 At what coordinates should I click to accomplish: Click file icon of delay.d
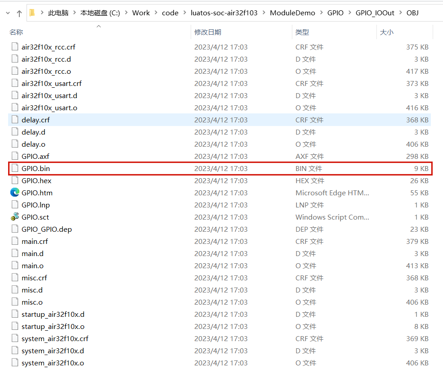15,132
